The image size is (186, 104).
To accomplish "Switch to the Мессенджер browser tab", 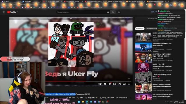I will (31, 1).
